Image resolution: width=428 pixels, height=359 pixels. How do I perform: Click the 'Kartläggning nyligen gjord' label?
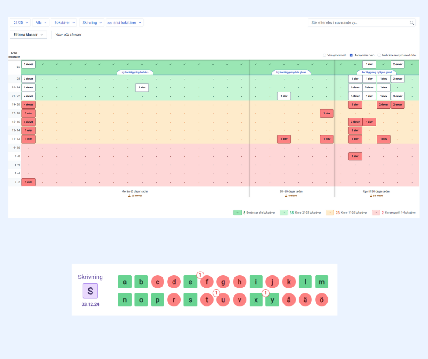[376, 72]
